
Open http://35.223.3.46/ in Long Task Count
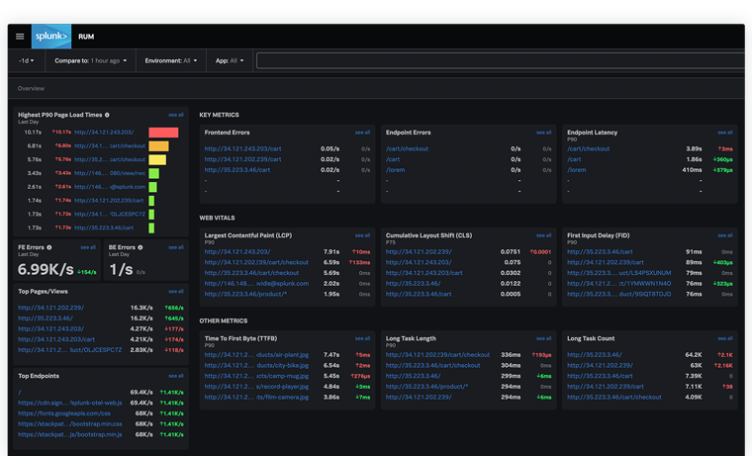click(595, 355)
